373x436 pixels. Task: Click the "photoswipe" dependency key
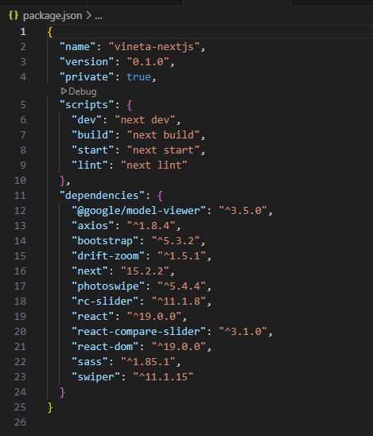click(108, 286)
